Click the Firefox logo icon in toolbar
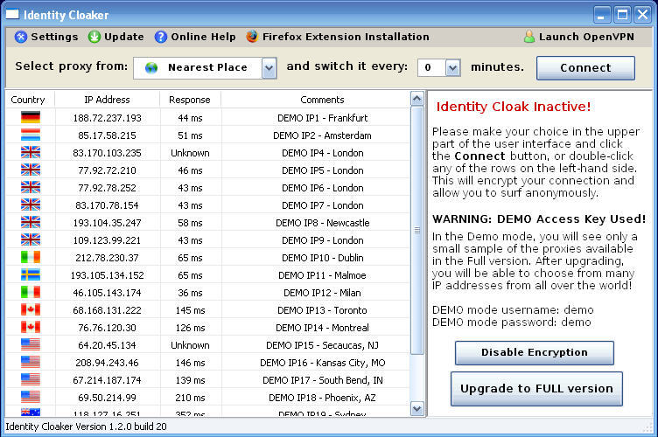The image size is (658, 437). tap(252, 37)
